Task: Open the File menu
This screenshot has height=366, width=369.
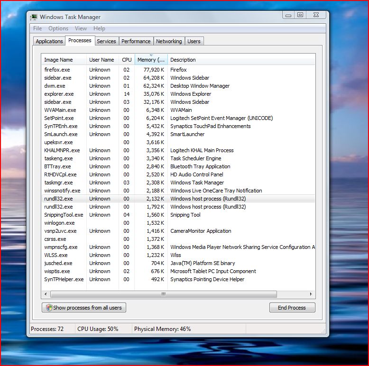Action: [37, 28]
